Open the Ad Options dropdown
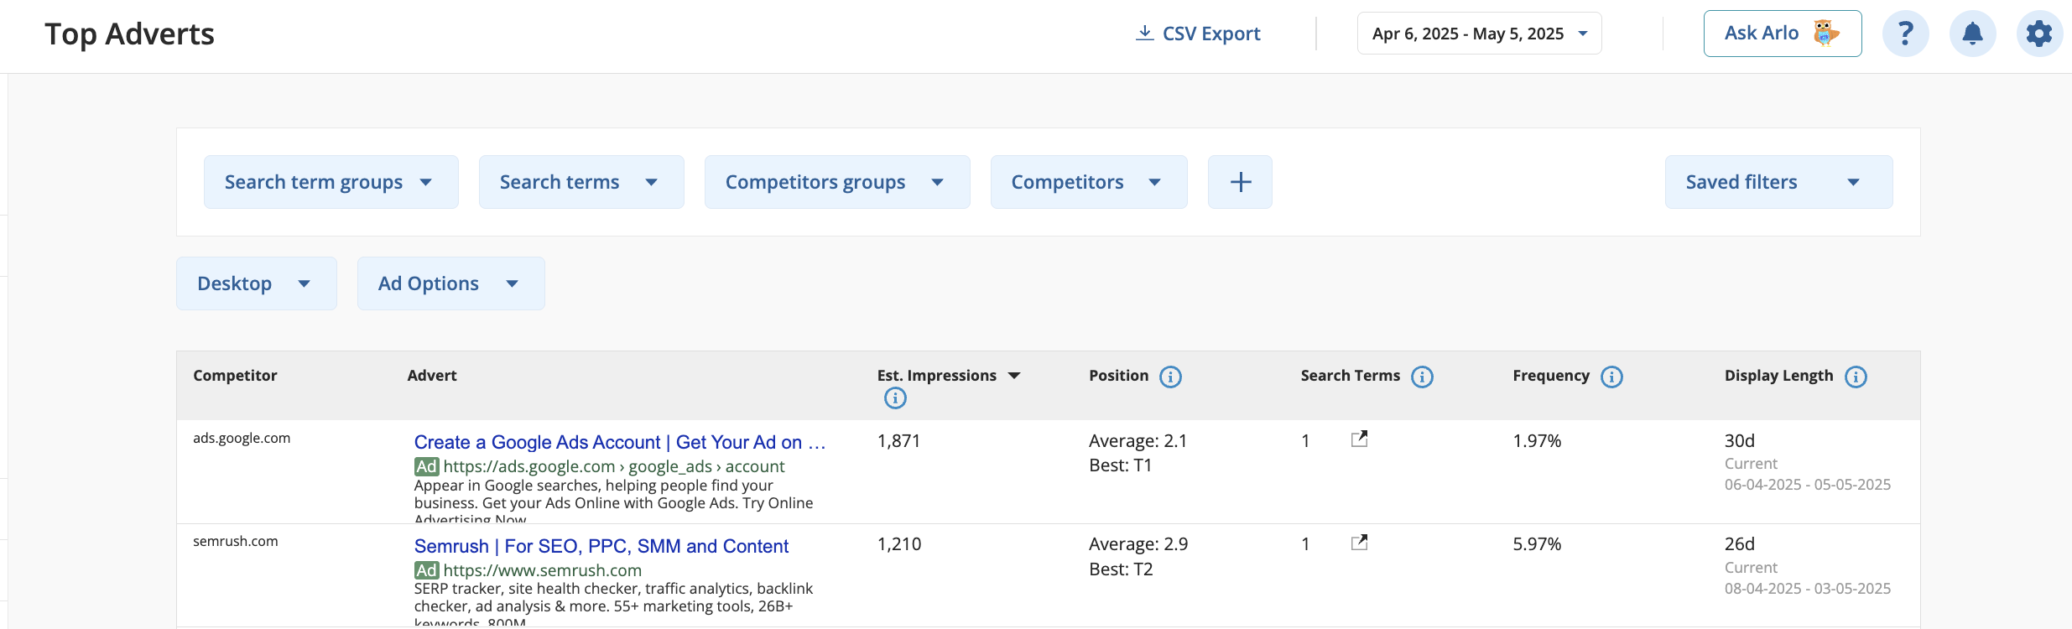 click(x=450, y=283)
